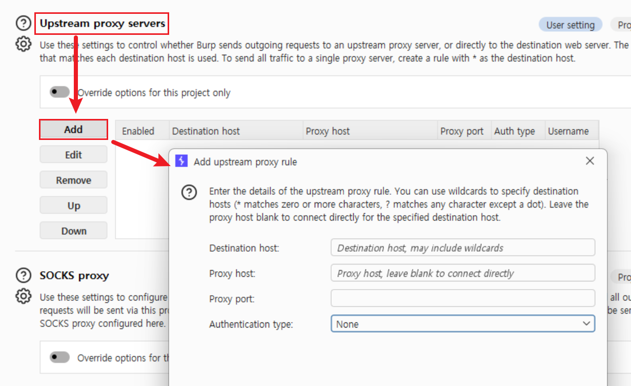Click the Remove button

point(73,180)
